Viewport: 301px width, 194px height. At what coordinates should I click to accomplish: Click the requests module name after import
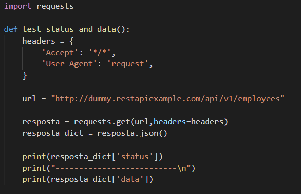pyautogui.click(x=55, y=7)
